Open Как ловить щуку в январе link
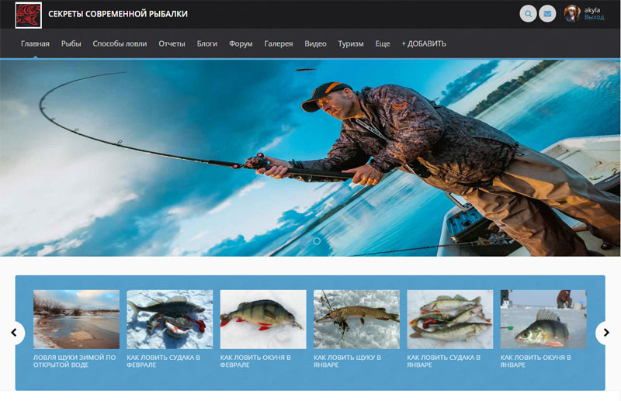Screen dimensions: 621x401 coord(347,361)
